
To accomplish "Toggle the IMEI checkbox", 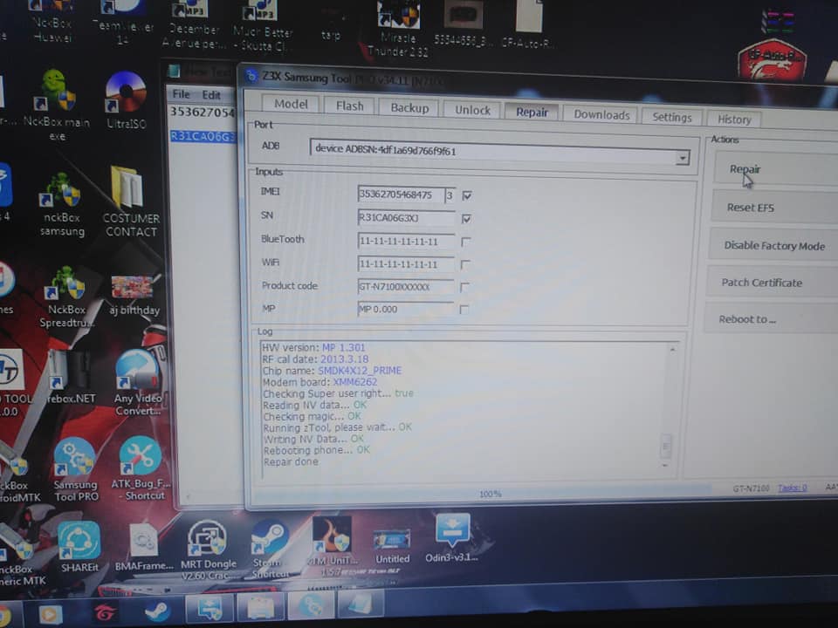I will [x=467, y=195].
